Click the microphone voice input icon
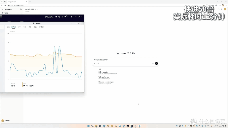This screenshot has width=228, height=128. pyautogui.click(x=153, y=63)
